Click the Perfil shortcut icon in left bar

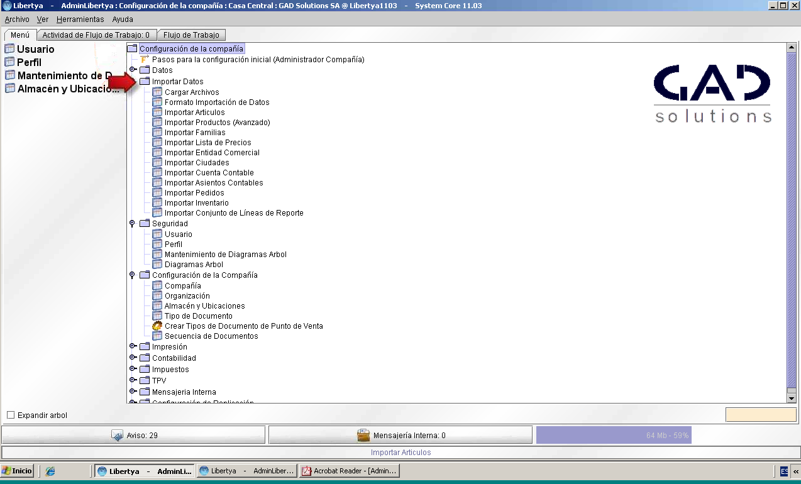point(9,62)
